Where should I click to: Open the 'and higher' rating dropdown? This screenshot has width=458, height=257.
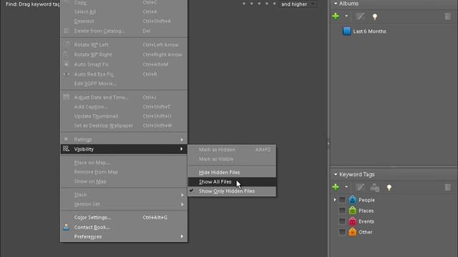pos(298,4)
